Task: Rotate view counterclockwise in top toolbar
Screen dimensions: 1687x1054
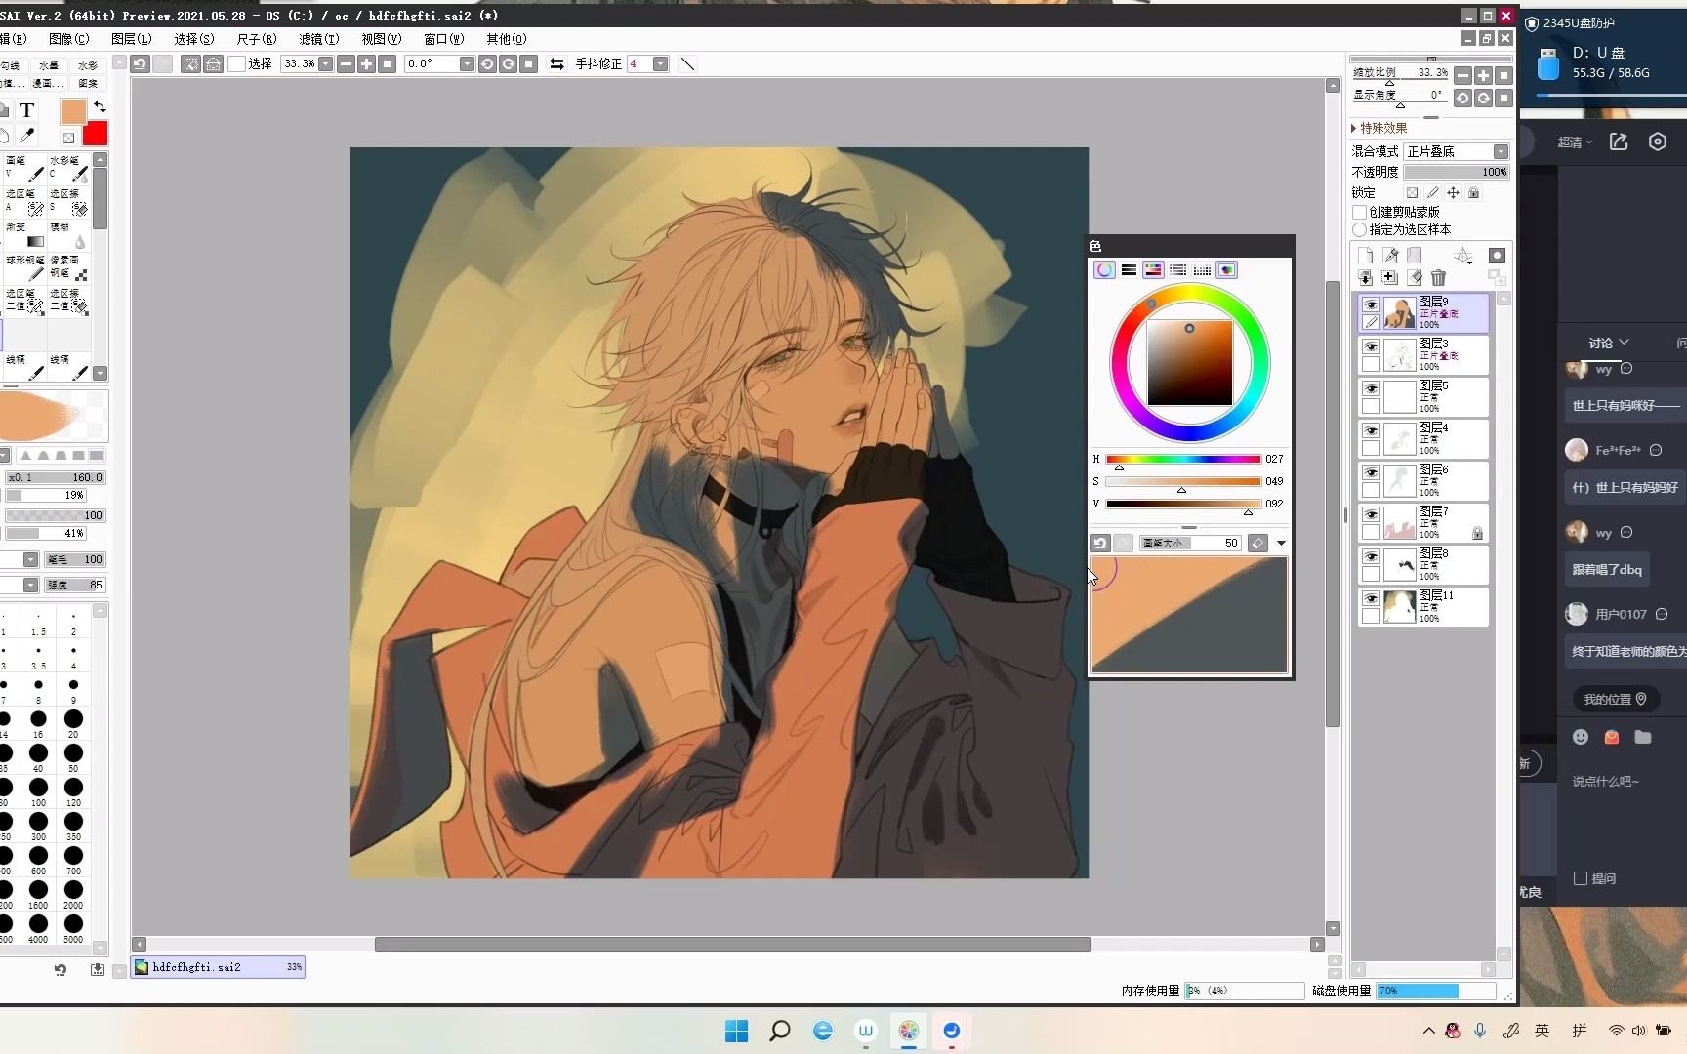Action: (487, 63)
